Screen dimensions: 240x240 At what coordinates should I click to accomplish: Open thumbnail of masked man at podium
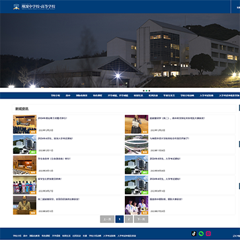pyautogui.click(x=24, y=205)
